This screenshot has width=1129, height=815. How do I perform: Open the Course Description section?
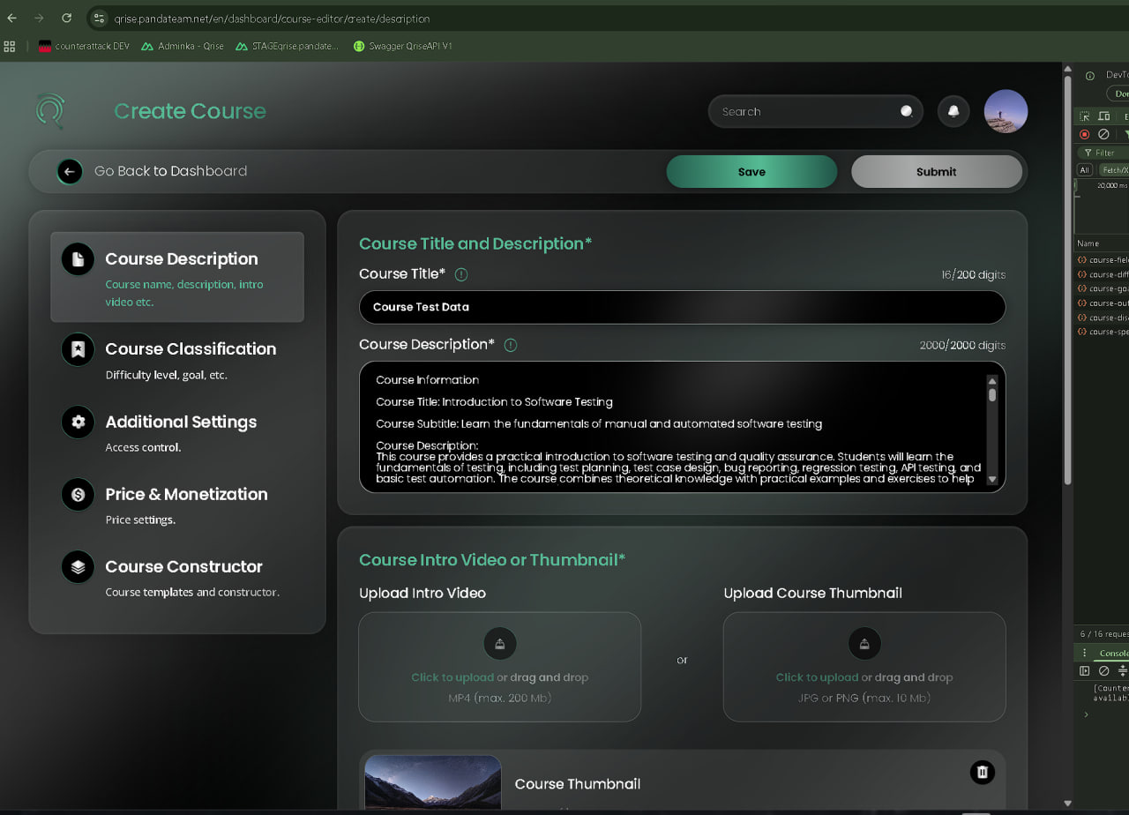177,277
